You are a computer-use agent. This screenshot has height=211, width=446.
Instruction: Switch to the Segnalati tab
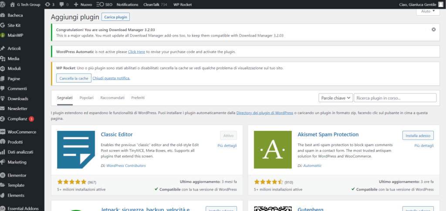65,98
